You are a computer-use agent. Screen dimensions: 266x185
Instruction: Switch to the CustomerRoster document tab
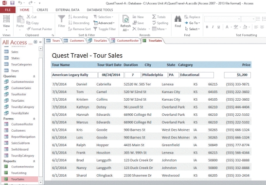pyautogui.click(x=125, y=41)
